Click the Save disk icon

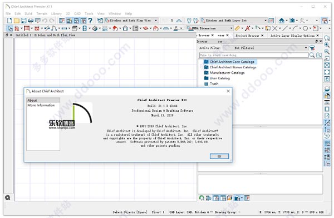(23, 21)
